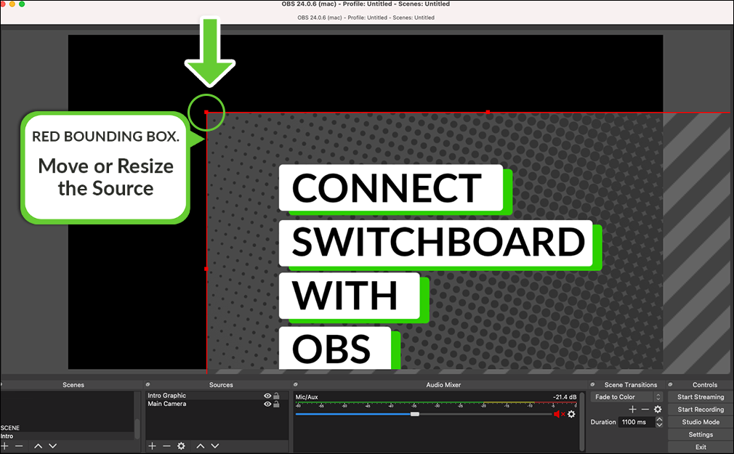Open the Fade to Color transition dropdown
734x454 pixels.
[x=626, y=397]
